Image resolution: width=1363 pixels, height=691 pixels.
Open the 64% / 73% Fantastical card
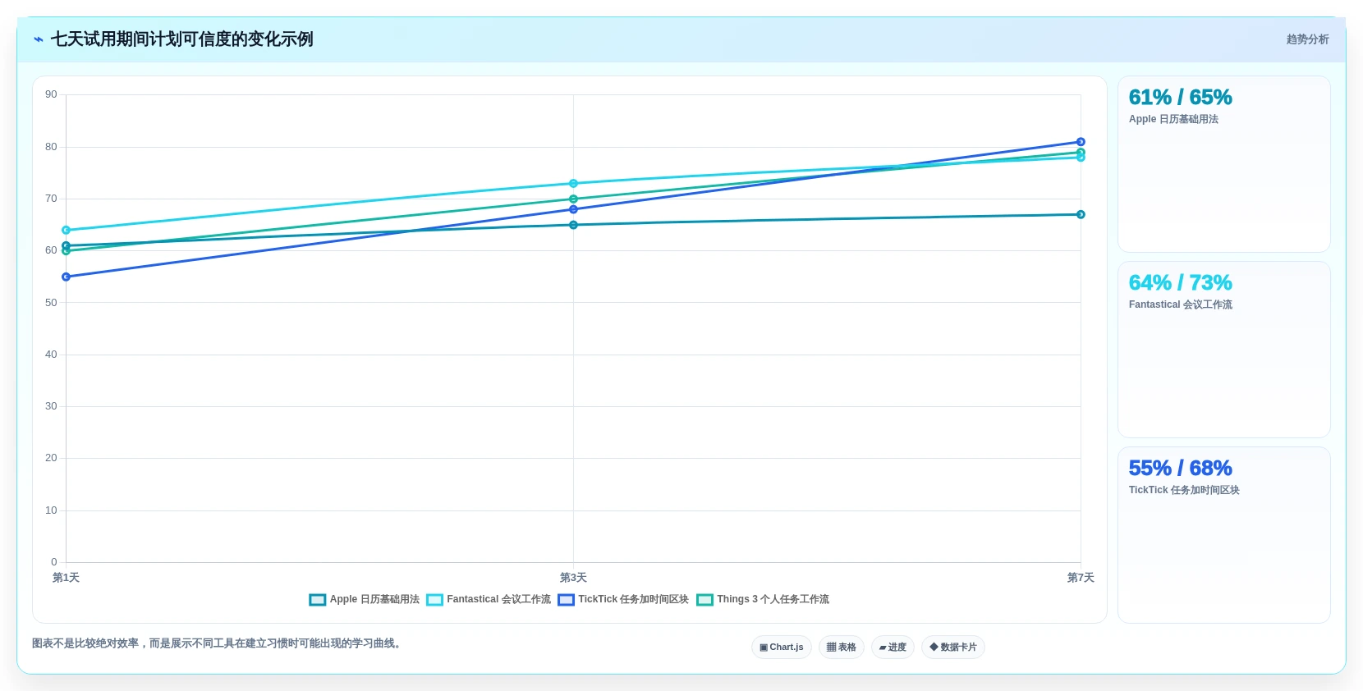[1224, 350]
